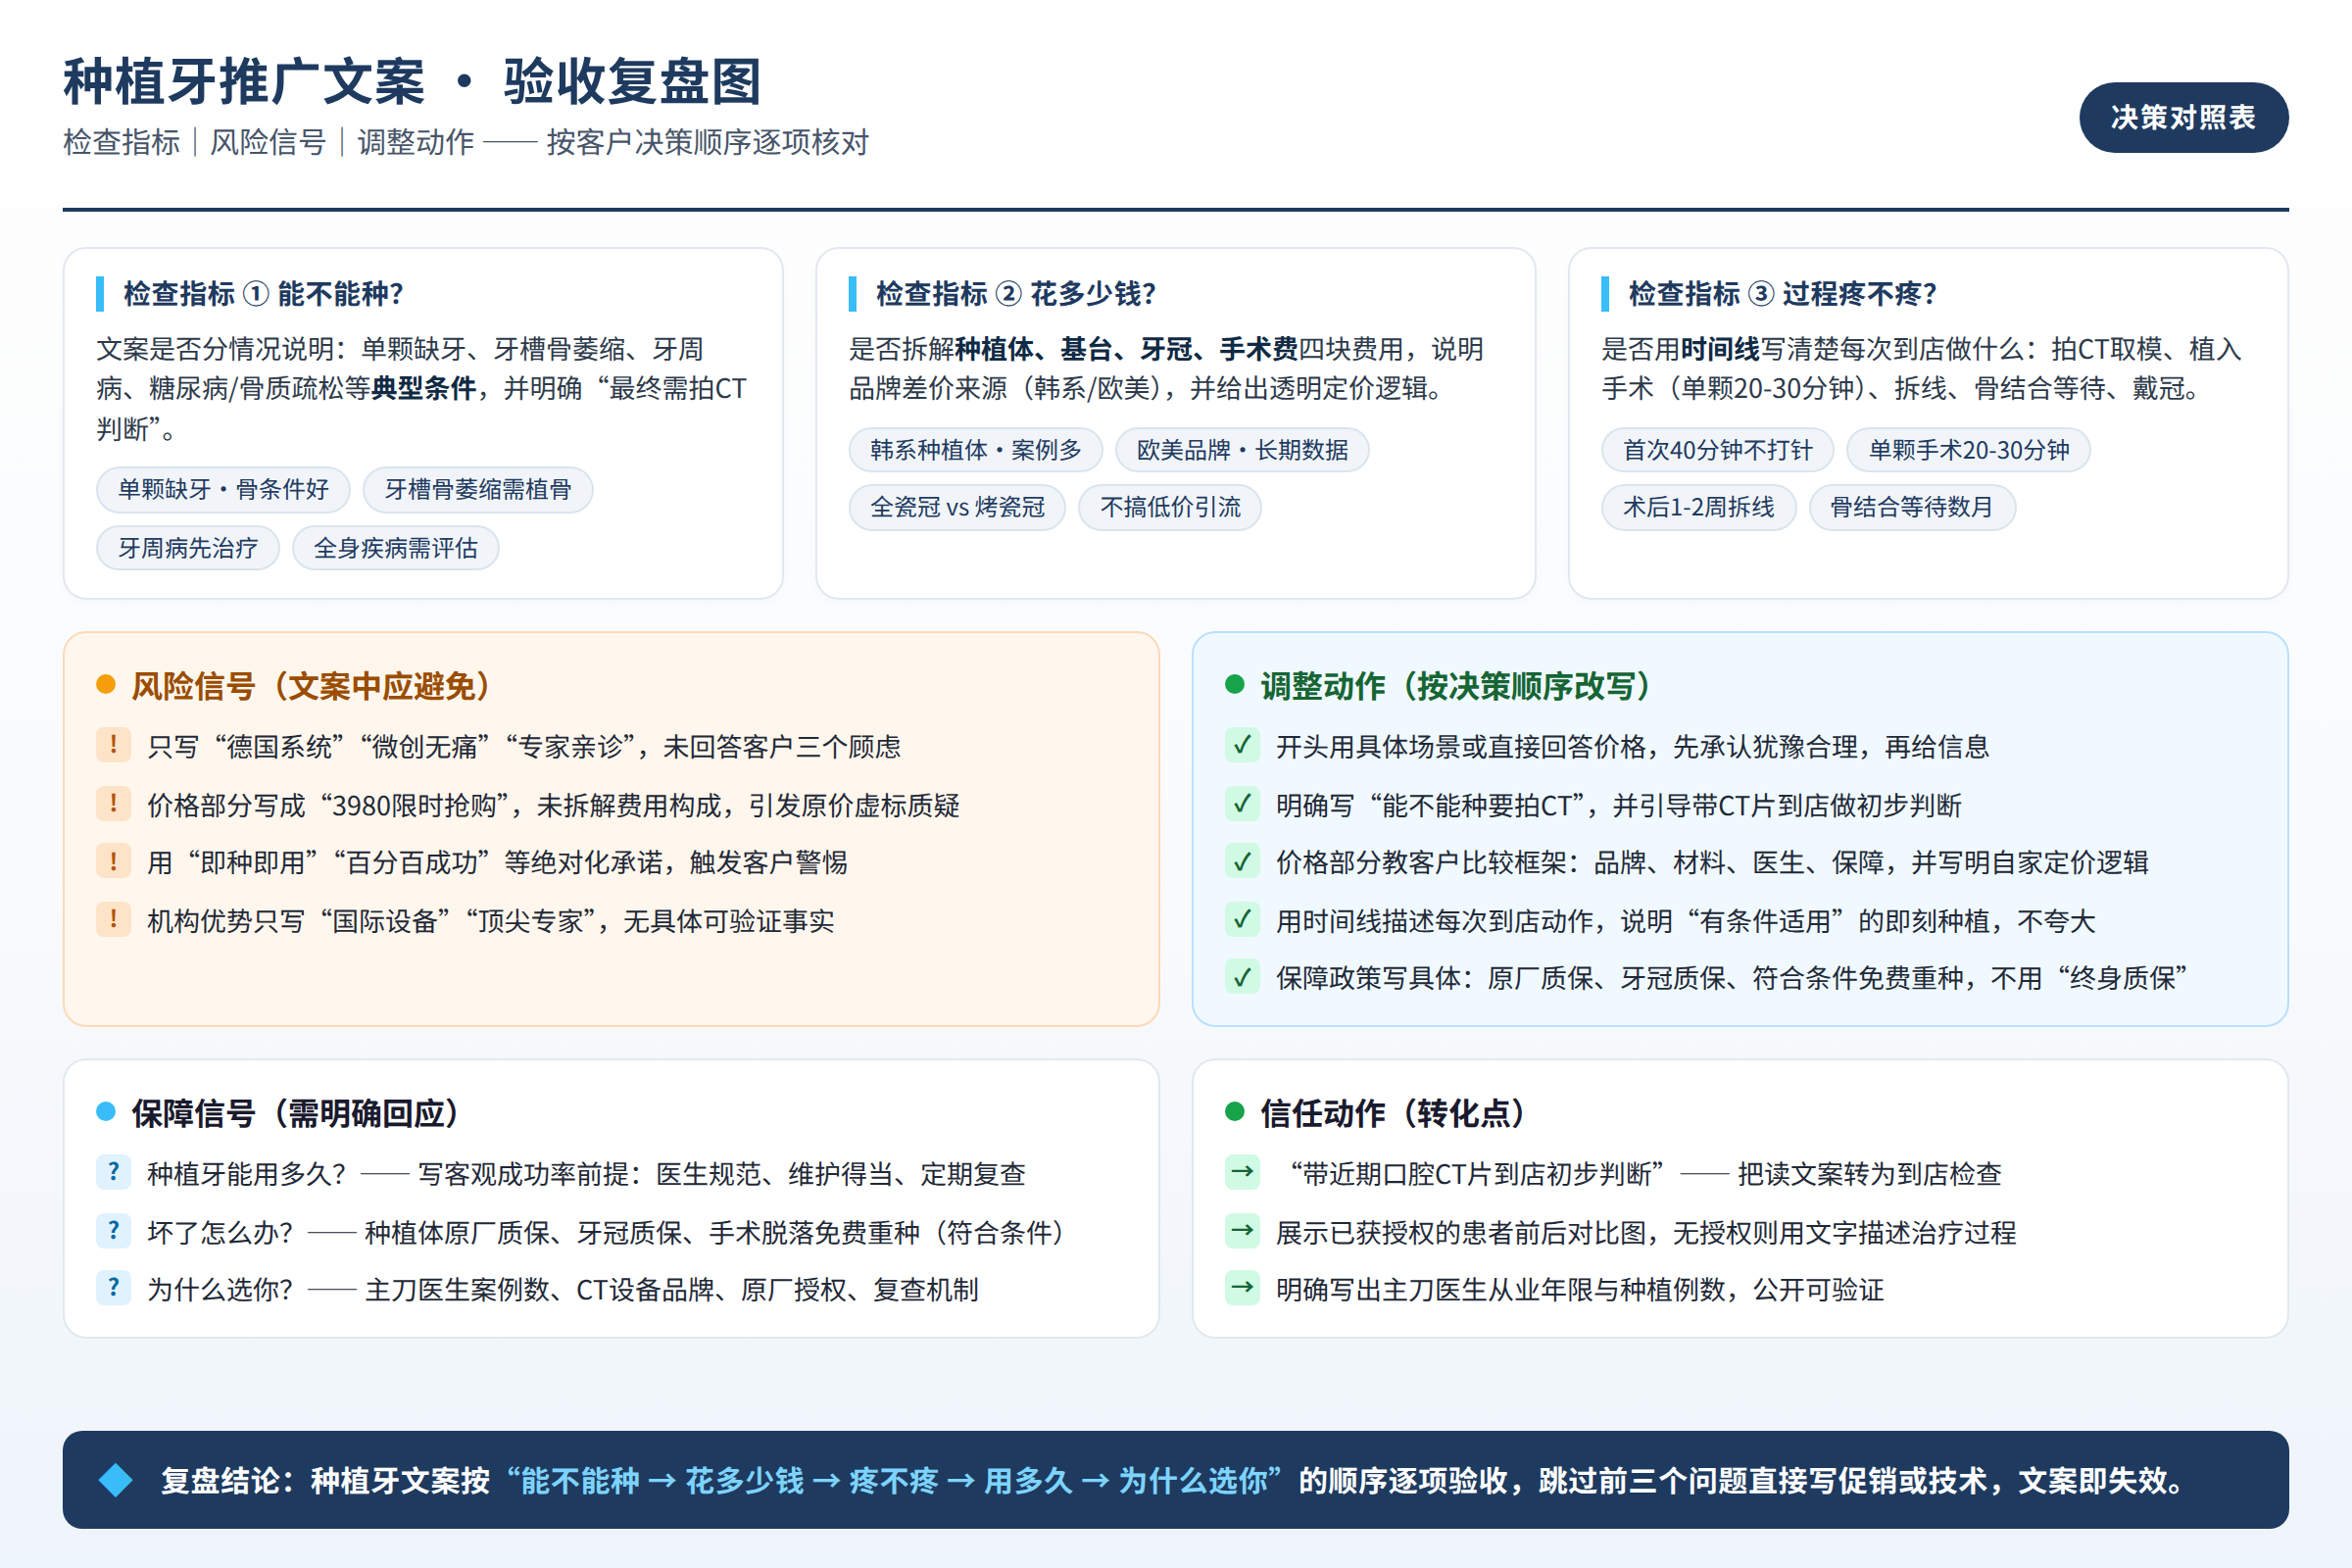Click checkmark icon beside “能不能种要拍CT” item
Screen dimensions: 2352x1568
click(x=1242, y=803)
